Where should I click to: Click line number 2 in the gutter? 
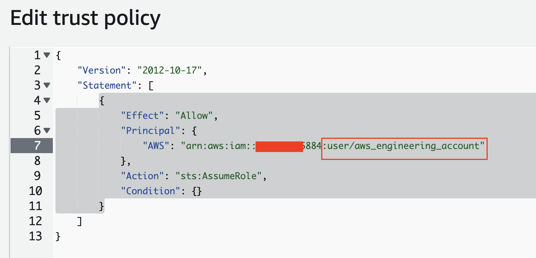(x=37, y=70)
